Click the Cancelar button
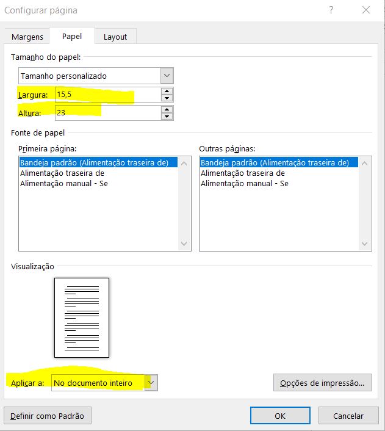The width and height of the screenshot is (385, 431). tap(348, 416)
